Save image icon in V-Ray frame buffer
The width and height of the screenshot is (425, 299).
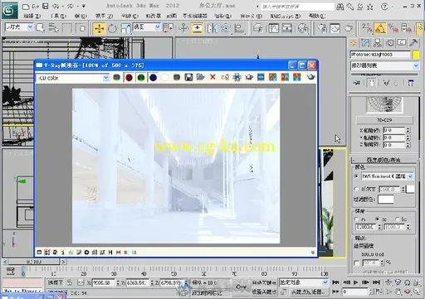pyautogui.click(x=188, y=77)
